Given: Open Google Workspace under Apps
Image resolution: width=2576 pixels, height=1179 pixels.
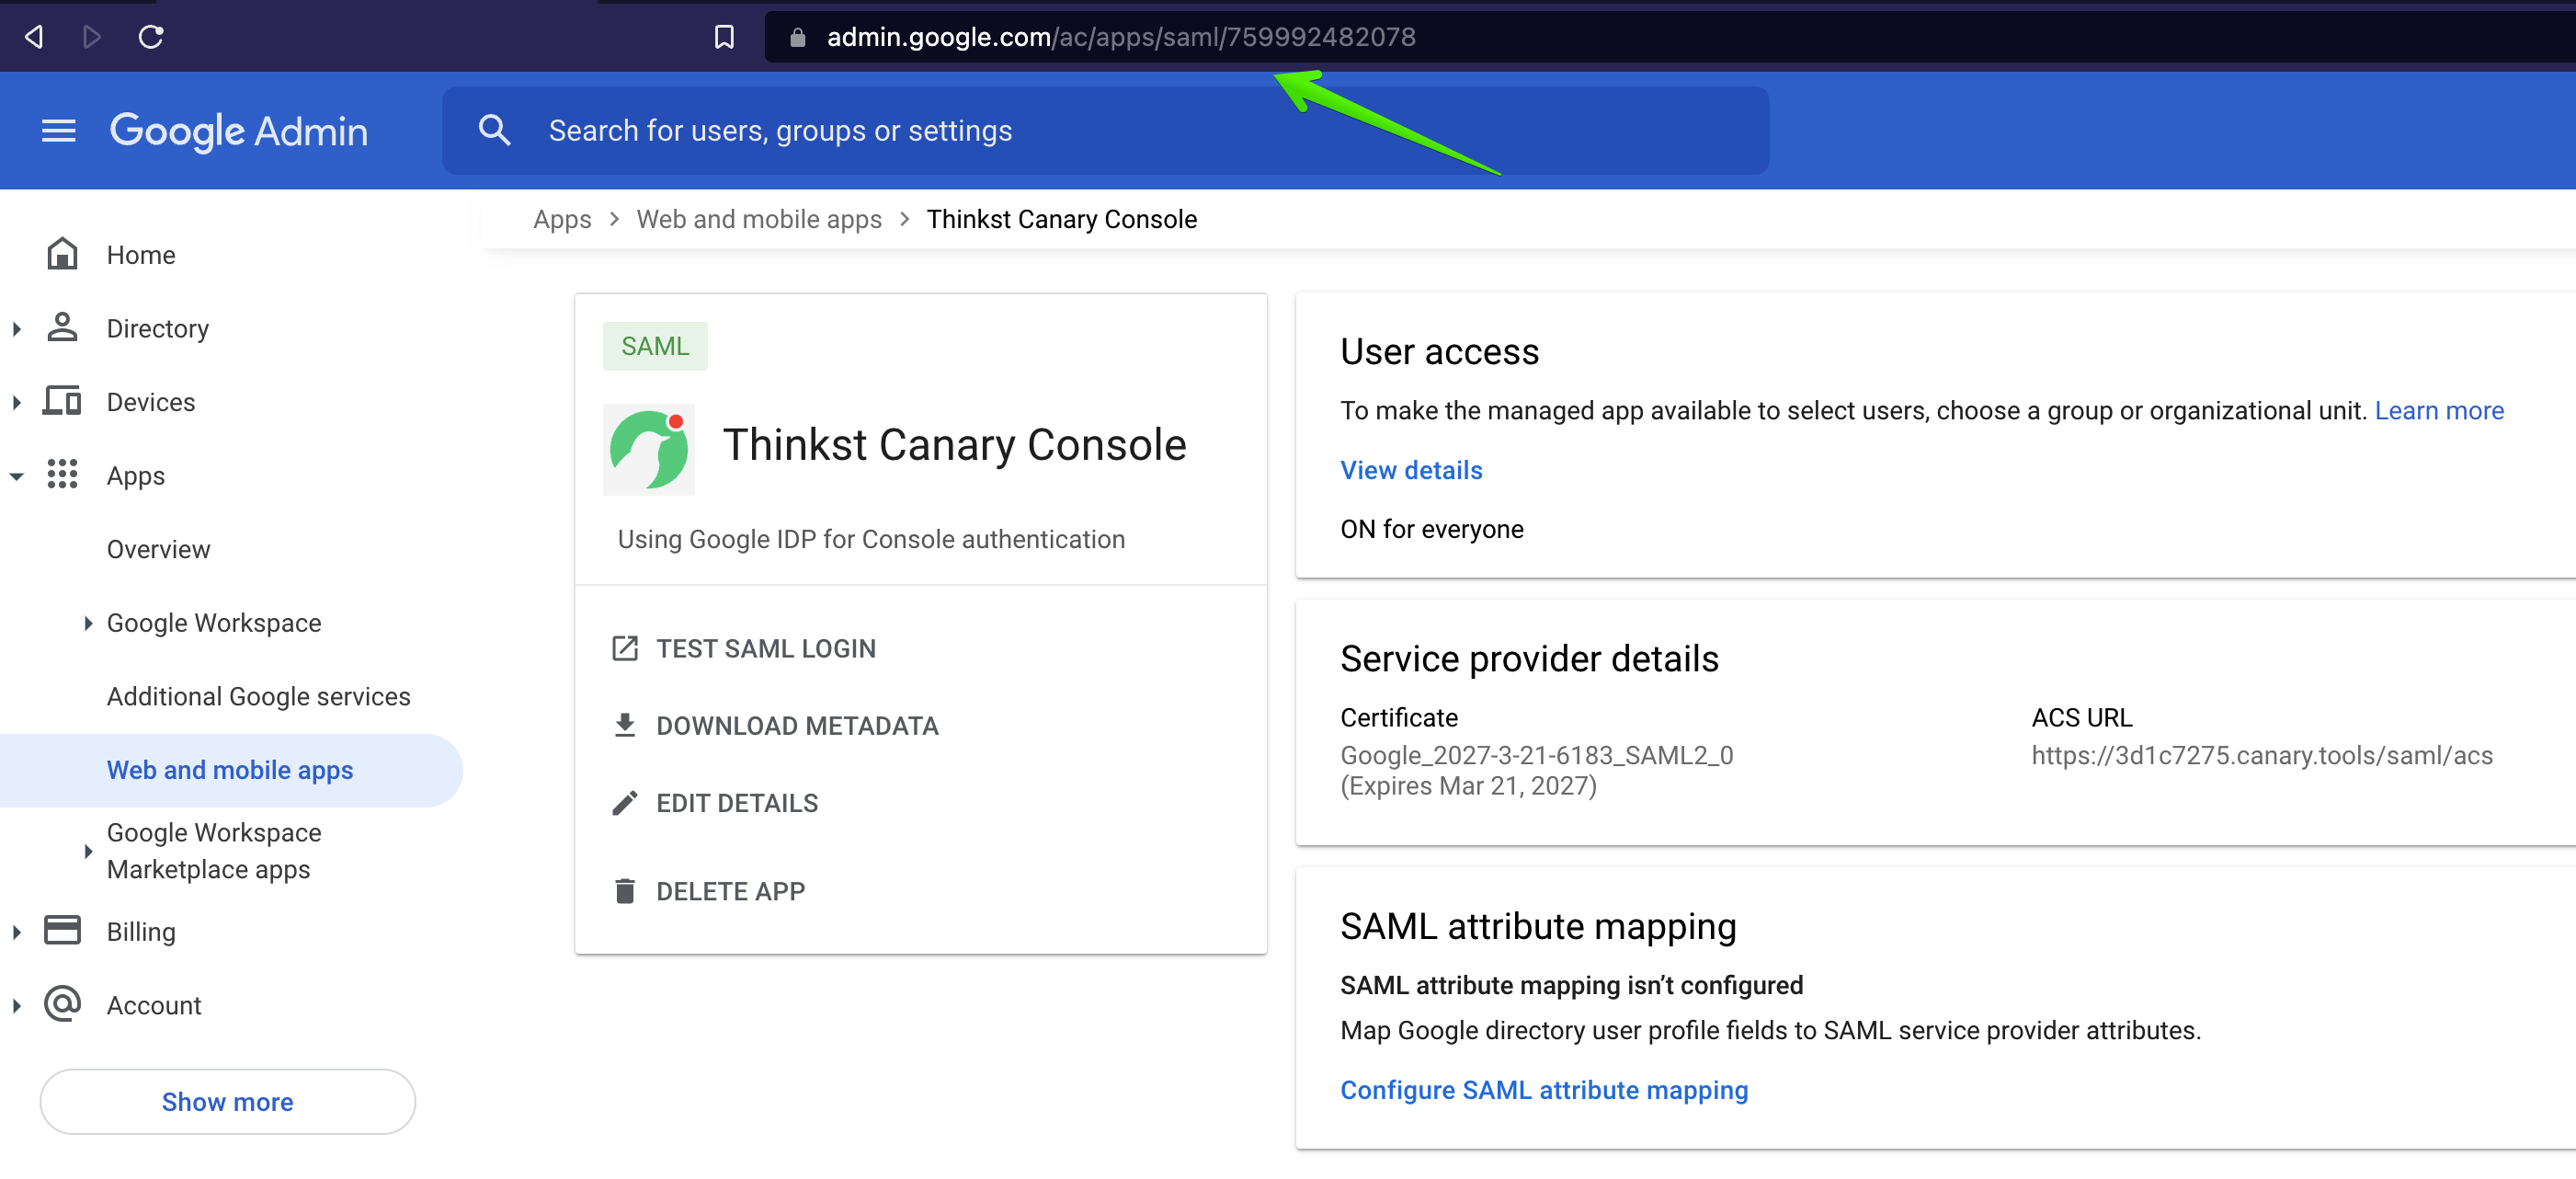Looking at the screenshot, I should (x=214, y=623).
